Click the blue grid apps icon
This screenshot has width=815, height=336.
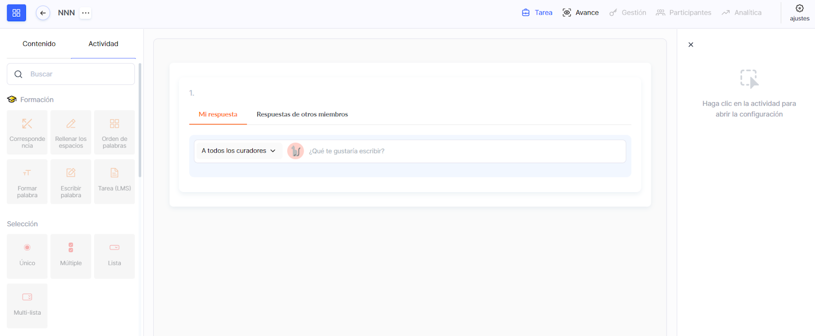tap(16, 13)
